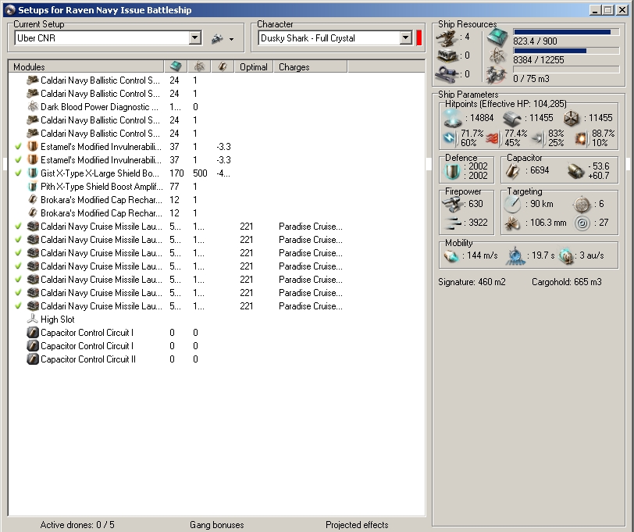The height and width of the screenshot is (532, 634).
Task: Click the max velocity icon at 144 m/s
Action: [x=451, y=256]
